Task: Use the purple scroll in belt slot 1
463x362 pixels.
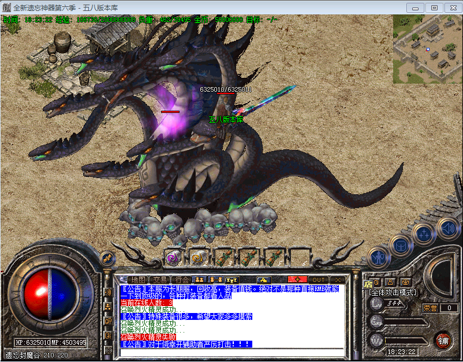Action: click(173, 258)
